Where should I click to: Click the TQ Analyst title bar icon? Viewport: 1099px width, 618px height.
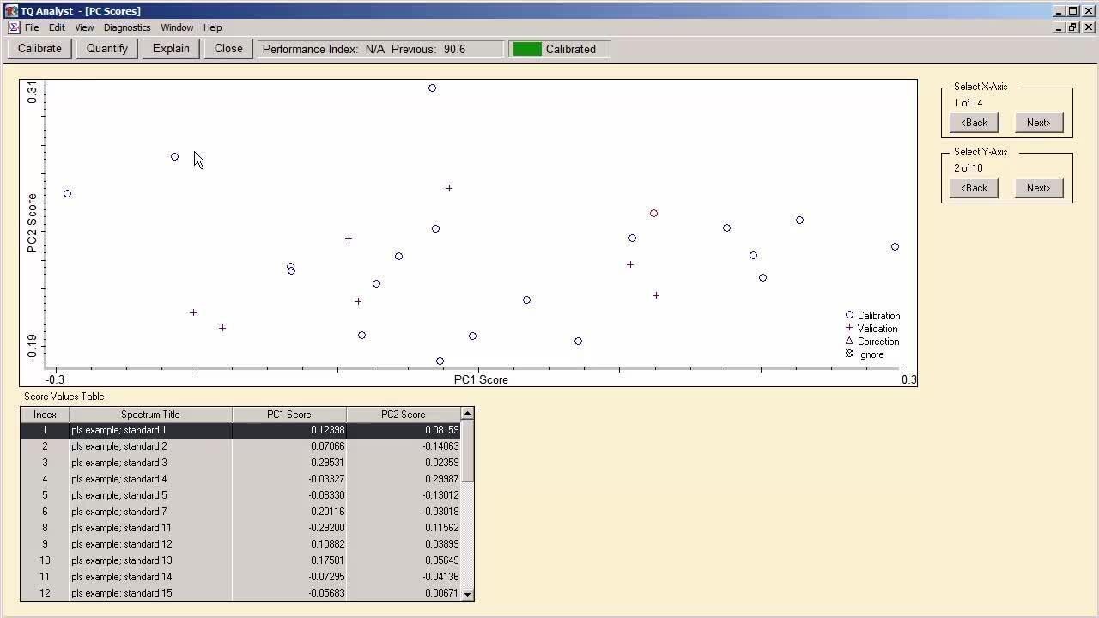(10, 11)
